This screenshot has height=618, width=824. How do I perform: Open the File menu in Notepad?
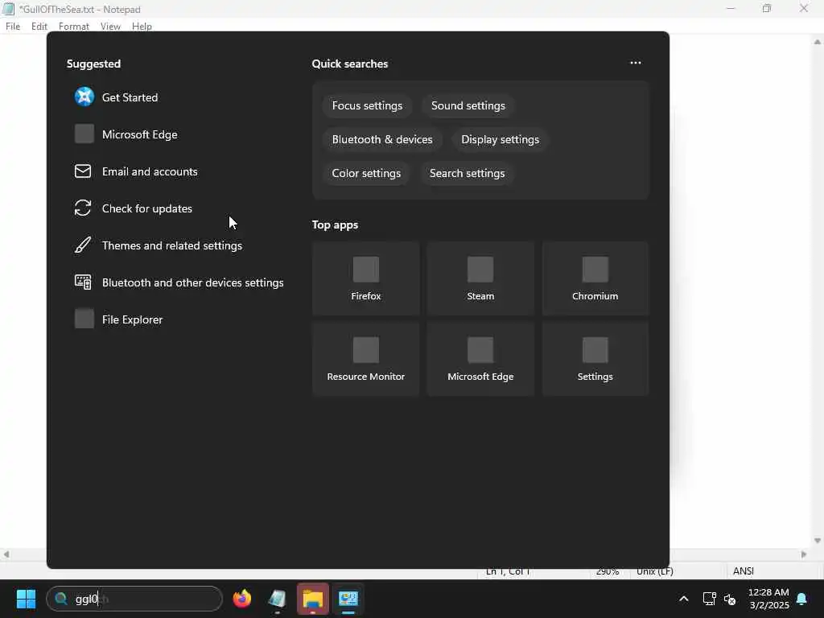coord(13,27)
